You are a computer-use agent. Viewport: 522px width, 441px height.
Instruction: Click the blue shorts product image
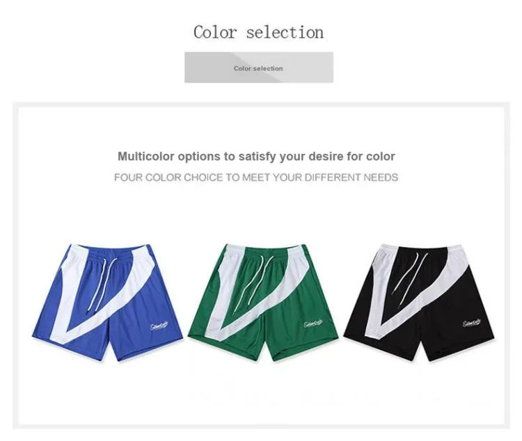tap(107, 302)
